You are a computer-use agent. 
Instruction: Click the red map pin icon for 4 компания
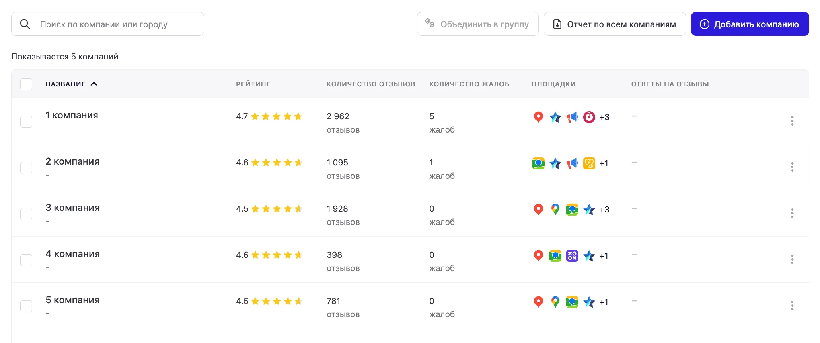coord(538,256)
